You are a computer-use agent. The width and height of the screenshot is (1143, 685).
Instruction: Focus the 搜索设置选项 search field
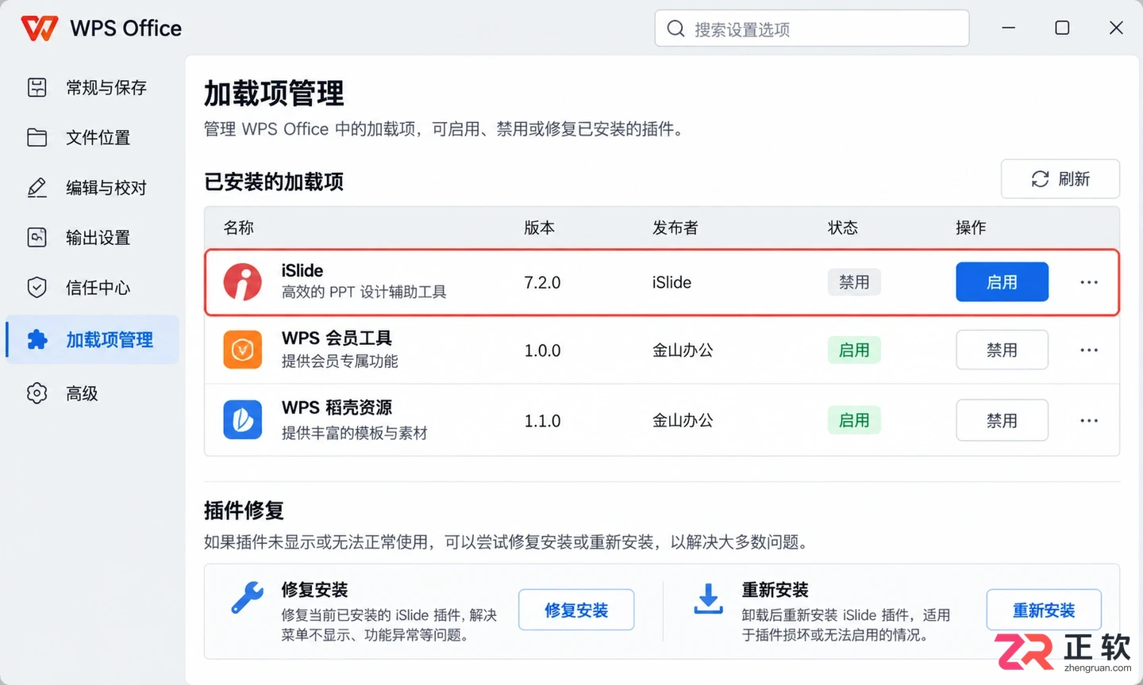[x=812, y=29]
